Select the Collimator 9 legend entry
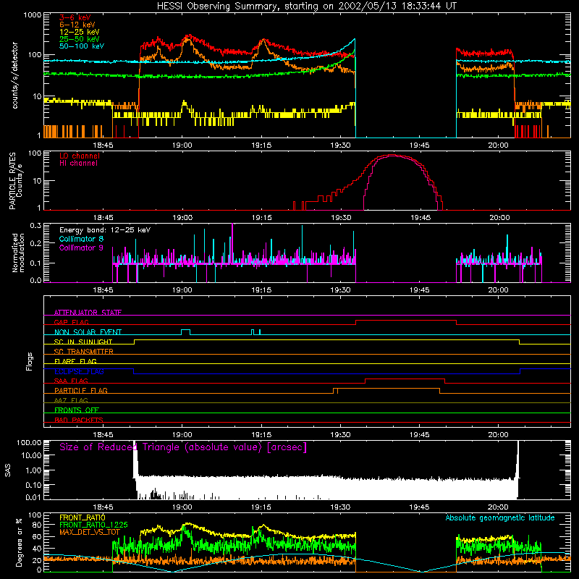Viewport: 579px width, 579px height. tap(81, 248)
